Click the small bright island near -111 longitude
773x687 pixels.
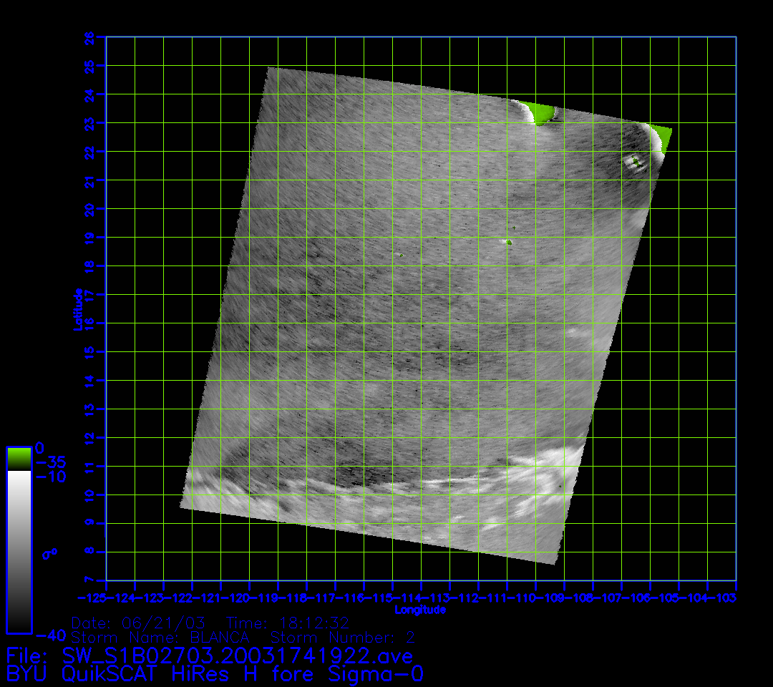508,242
